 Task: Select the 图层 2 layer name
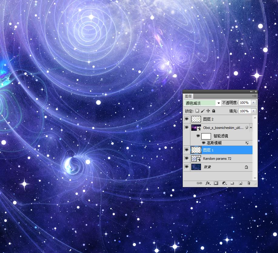pyautogui.click(x=208, y=119)
